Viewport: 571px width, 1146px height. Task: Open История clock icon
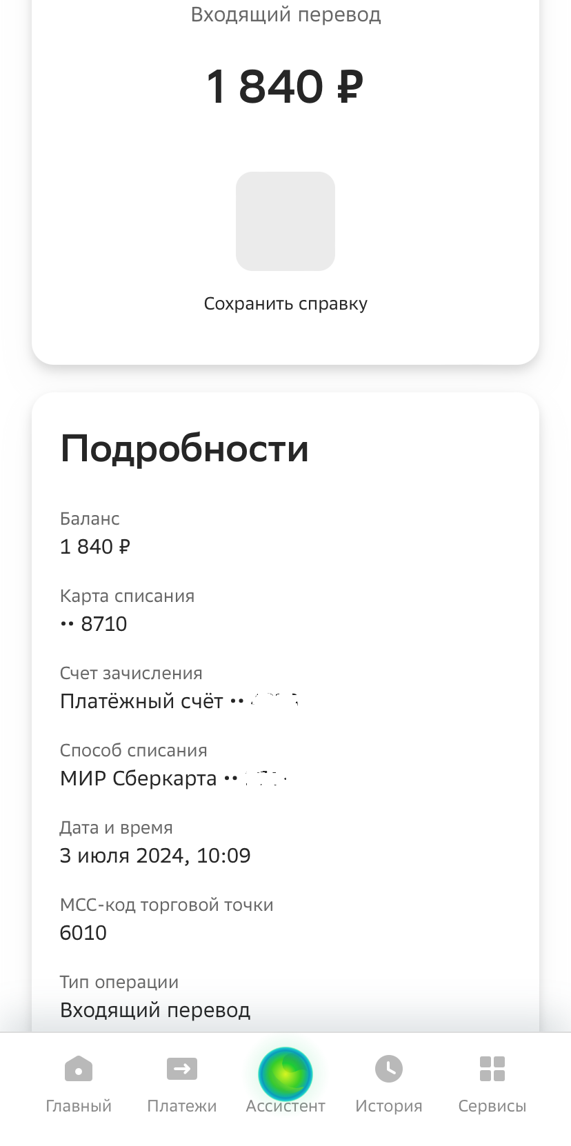389,1069
